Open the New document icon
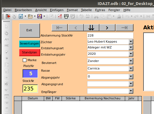Viewport: 154px width, 114px height. (x=21, y=16)
